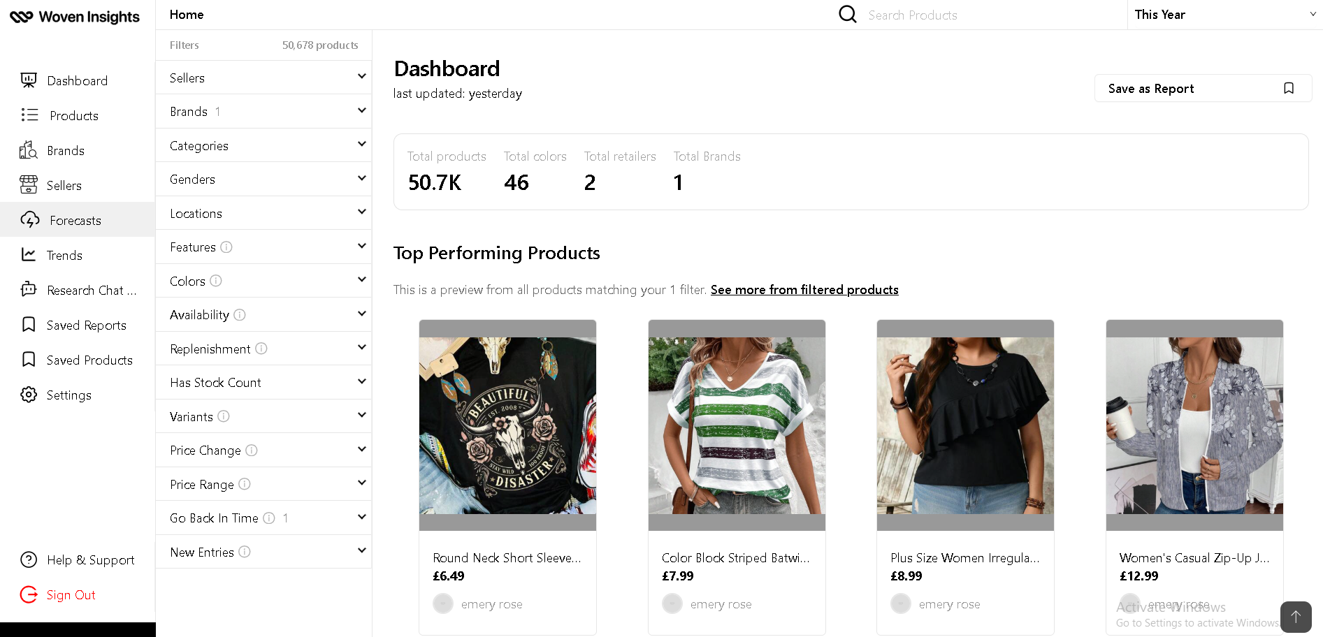Click the search magnifier icon

pos(847,15)
